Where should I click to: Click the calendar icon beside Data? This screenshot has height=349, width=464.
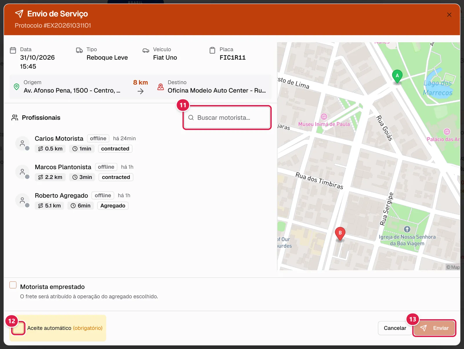click(x=13, y=50)
